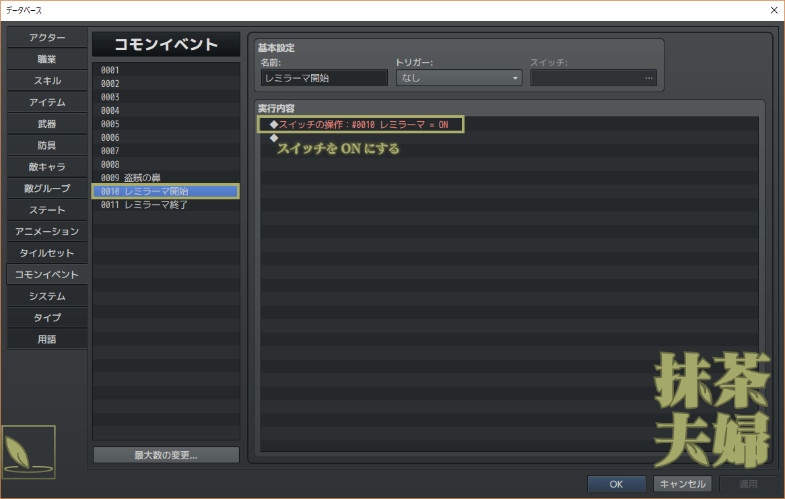
Task: Click the green leaf logo icon
Action: tap(28, 452)
